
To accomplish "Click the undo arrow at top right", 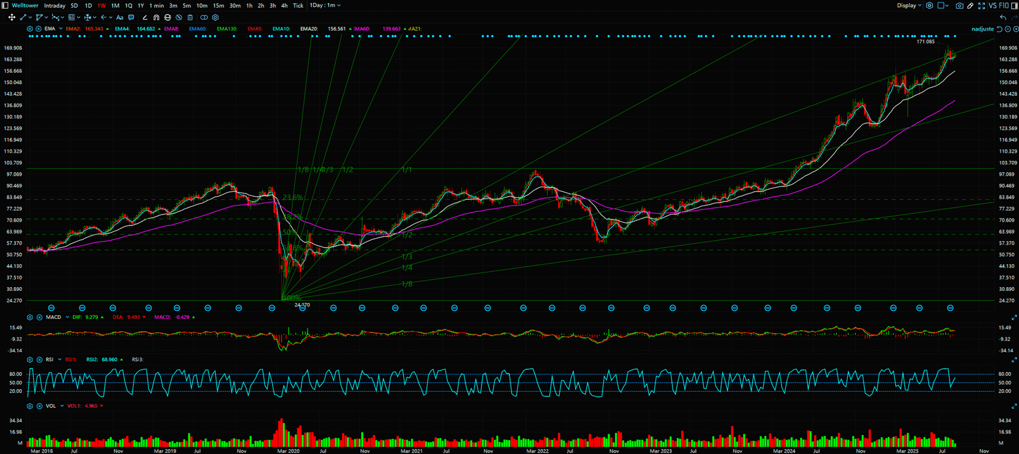I will point(1003,18).
